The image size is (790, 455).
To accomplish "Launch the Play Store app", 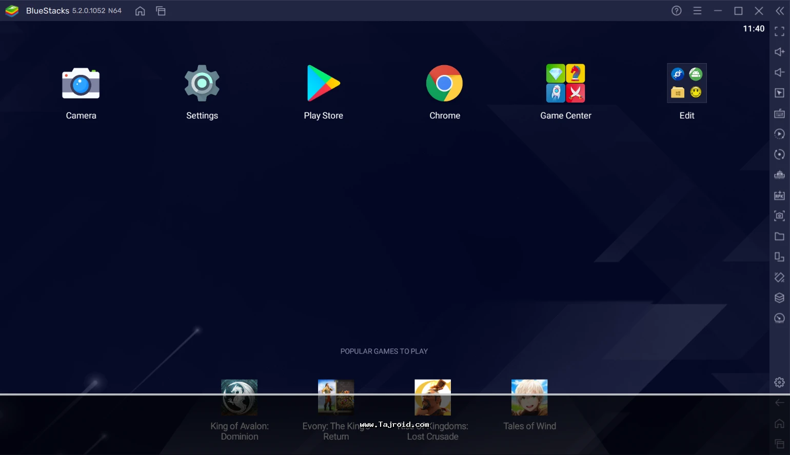I will (x=323, y=84).
